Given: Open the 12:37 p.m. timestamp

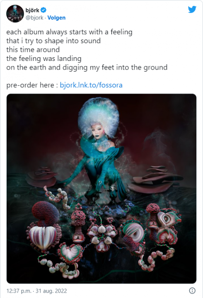Looking at the screenshot, I should click(19, 291).
